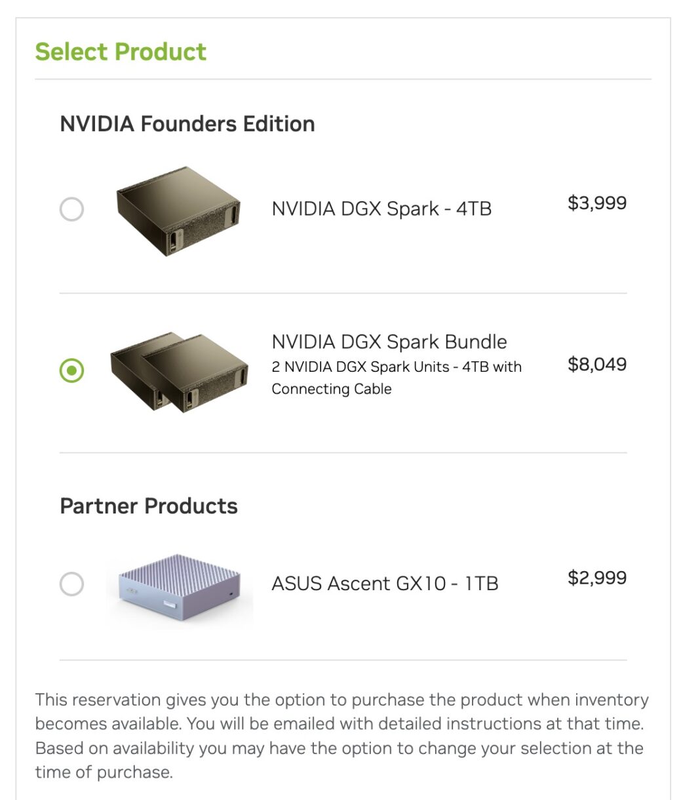
Task: Click the divider below the DGX Spark row
Action: point(344,290)
